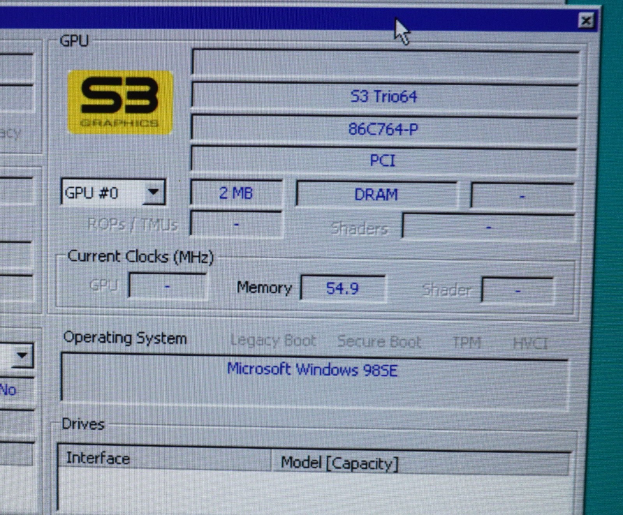Click the Secure Boot indicator
Viewport: 623px width, 515px height.
pyautogui.click(x=379, y=342)
